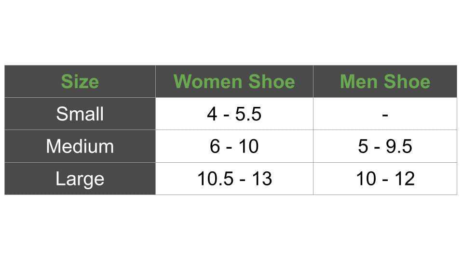Image resolution: width=463 pixels, height=260 pixels.
Task: Click the Small size row label
Action: point(80,114)
